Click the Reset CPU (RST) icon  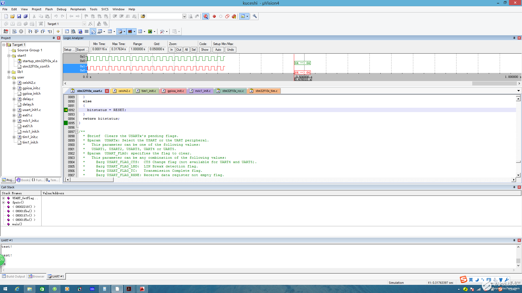6,31
